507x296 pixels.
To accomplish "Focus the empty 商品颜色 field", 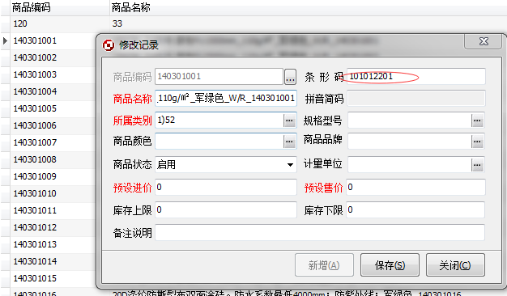I will [219, 141].
